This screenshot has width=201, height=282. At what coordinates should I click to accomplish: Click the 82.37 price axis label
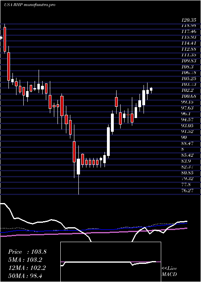[188, 167]
